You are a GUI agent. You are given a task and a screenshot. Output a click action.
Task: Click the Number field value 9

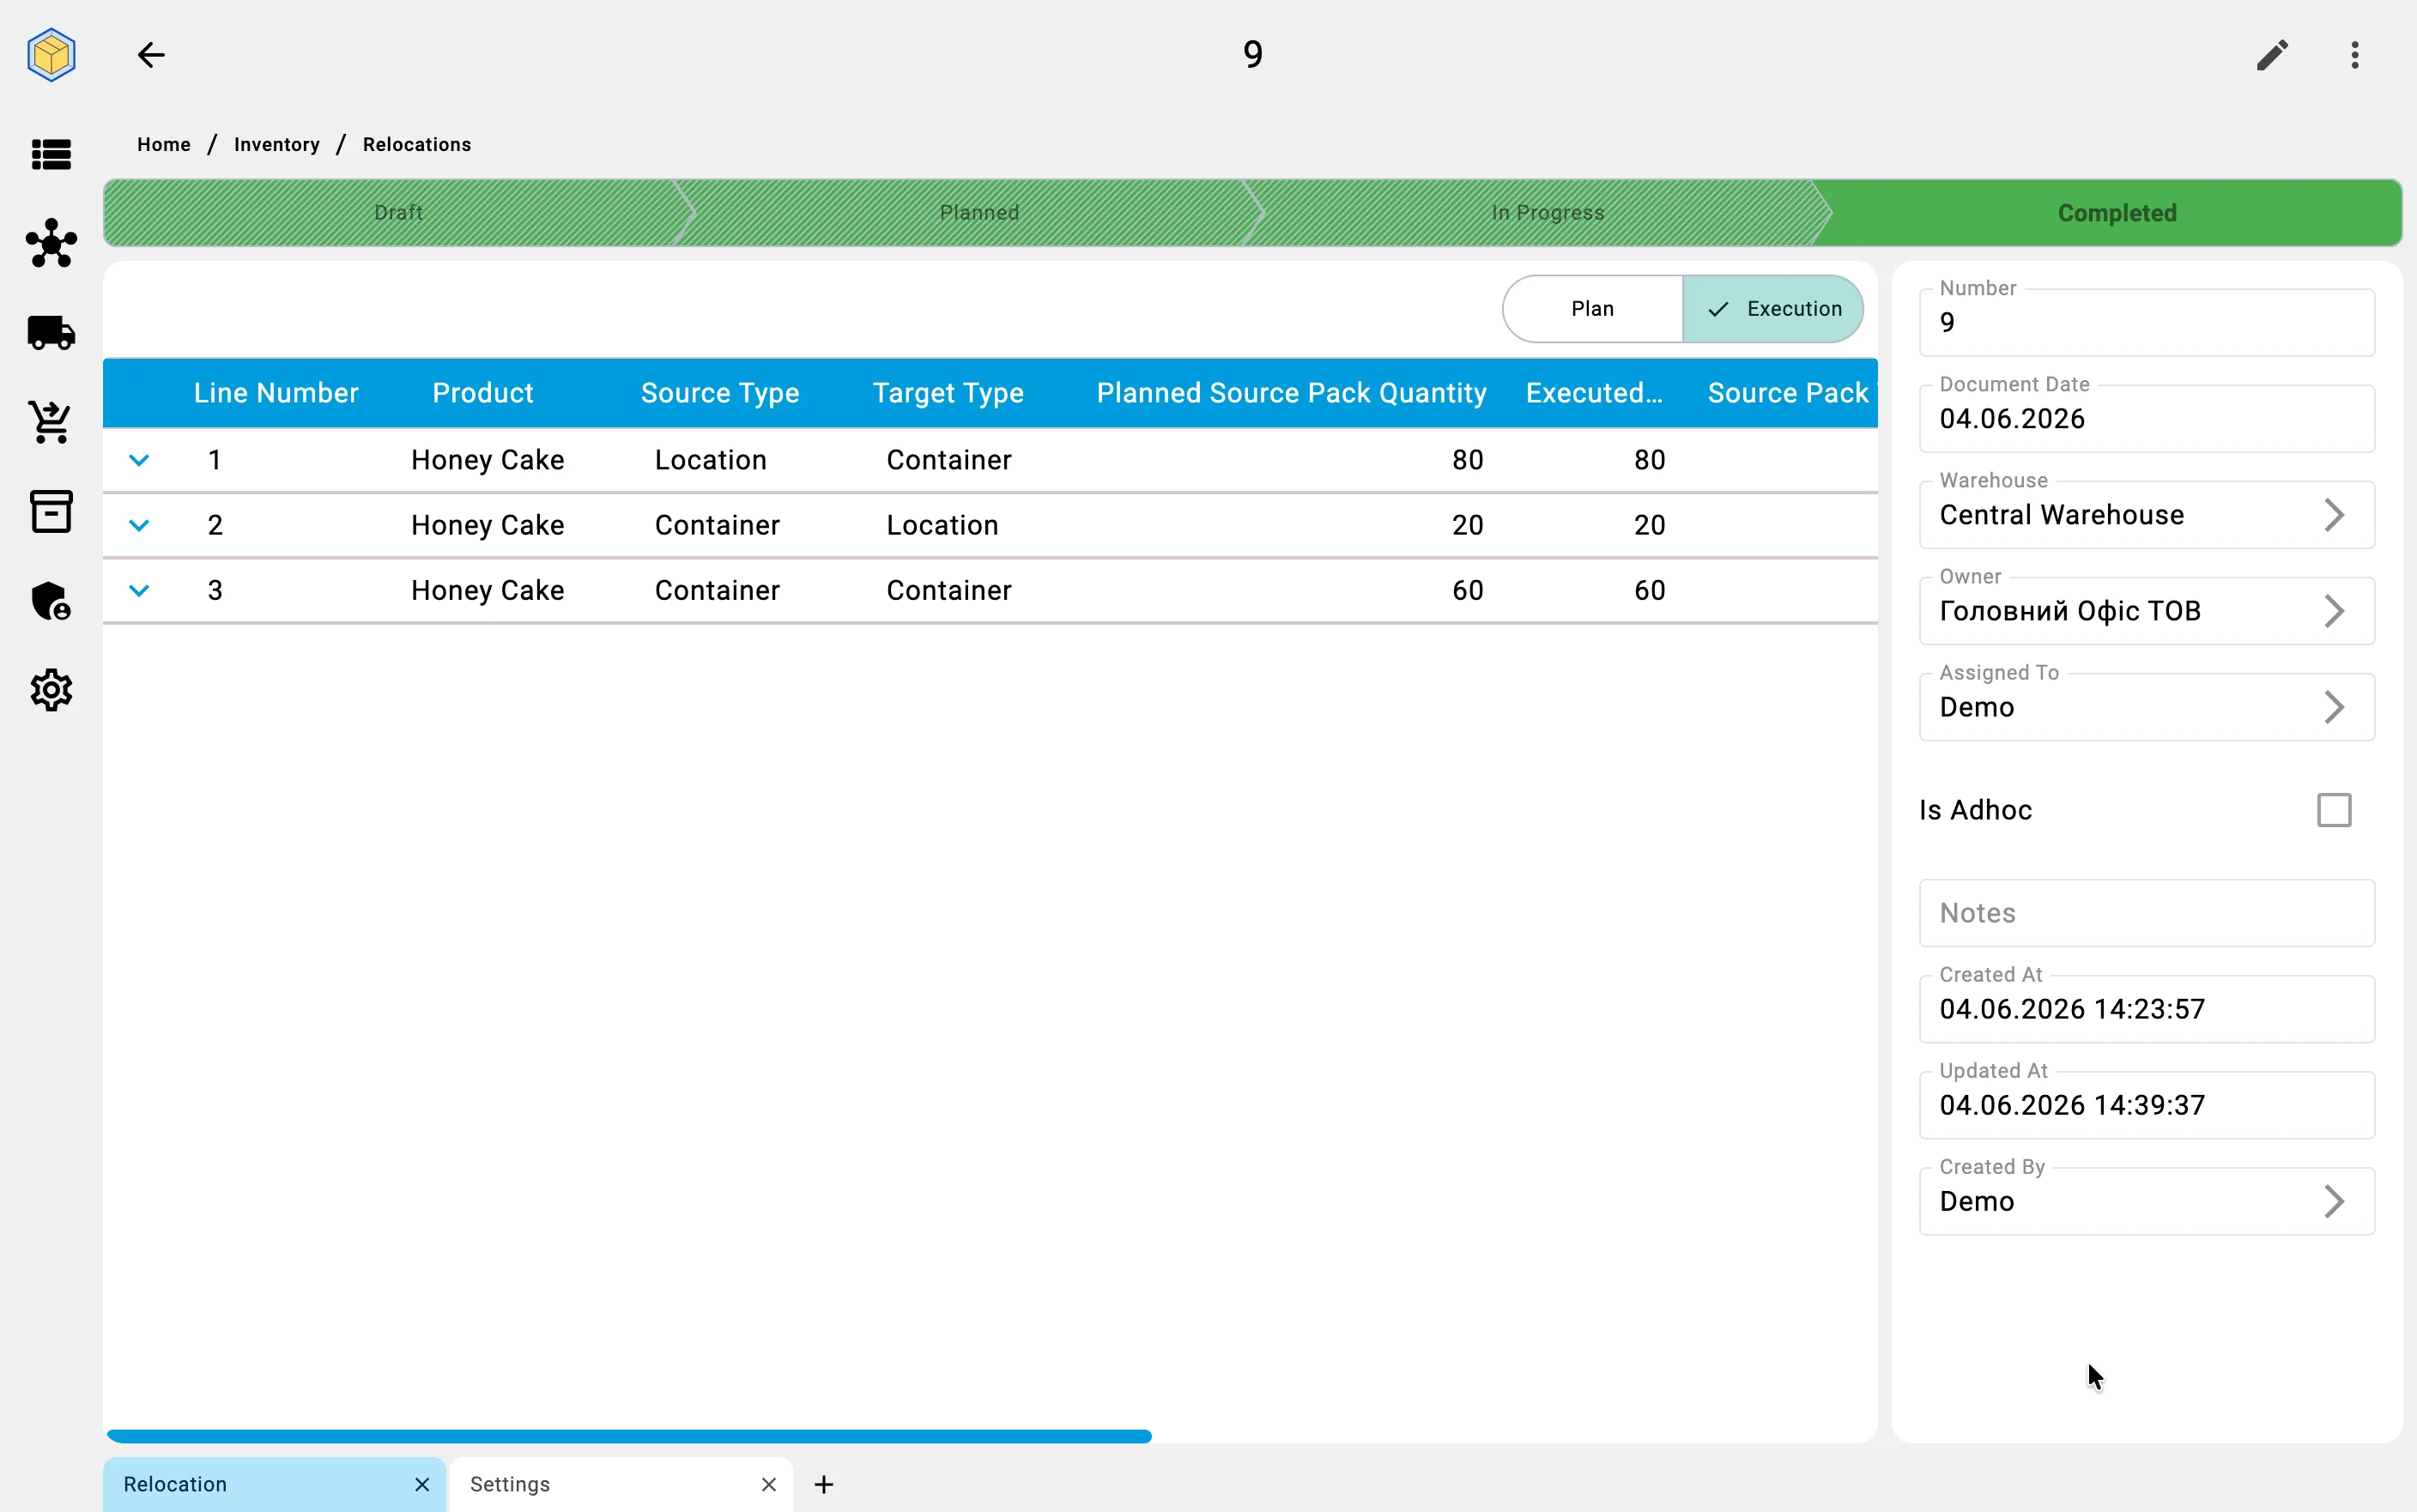(2146, 323)
